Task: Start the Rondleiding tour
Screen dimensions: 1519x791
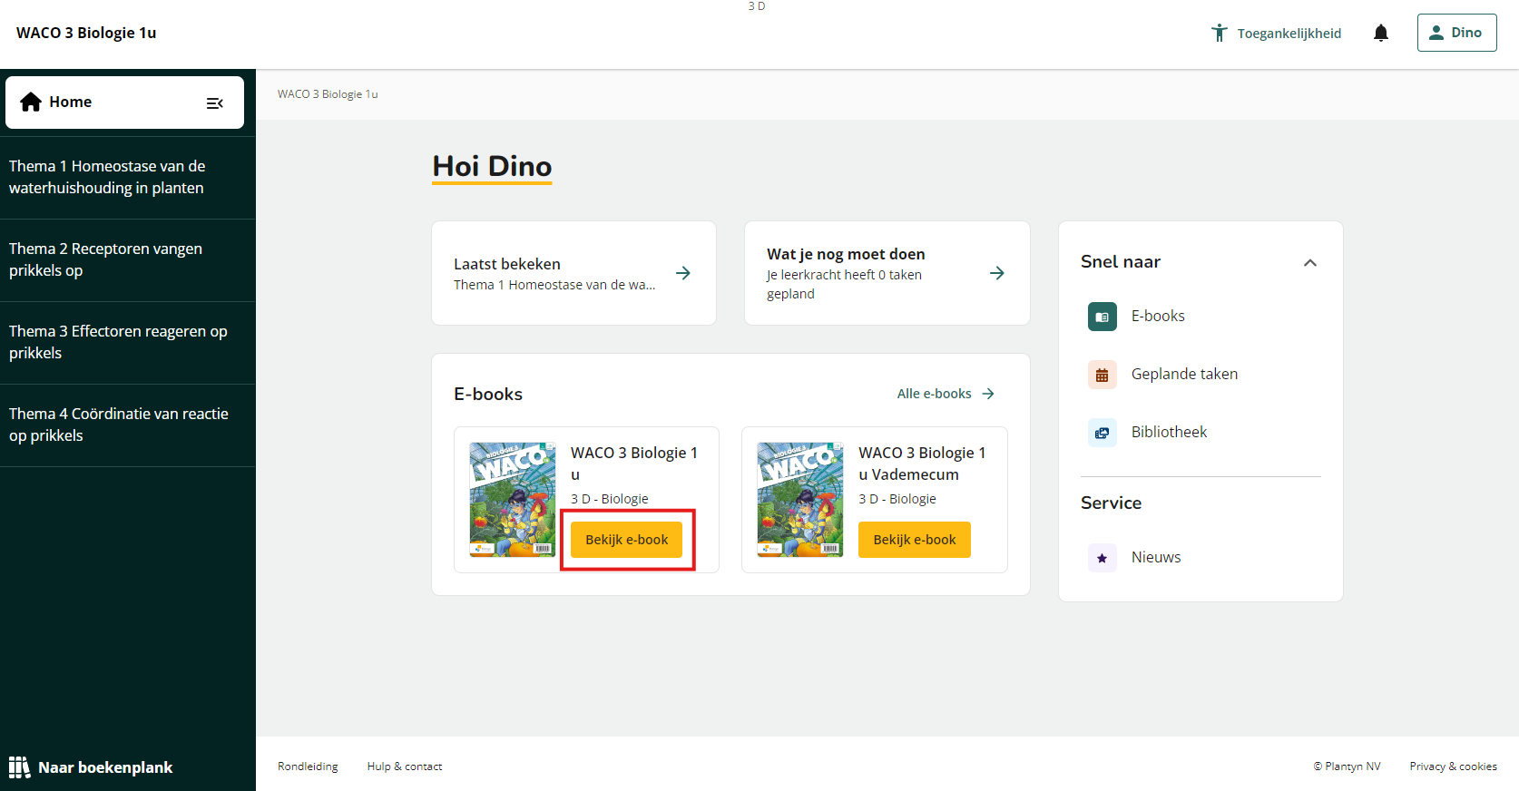Action: click(x=308, y=767)
